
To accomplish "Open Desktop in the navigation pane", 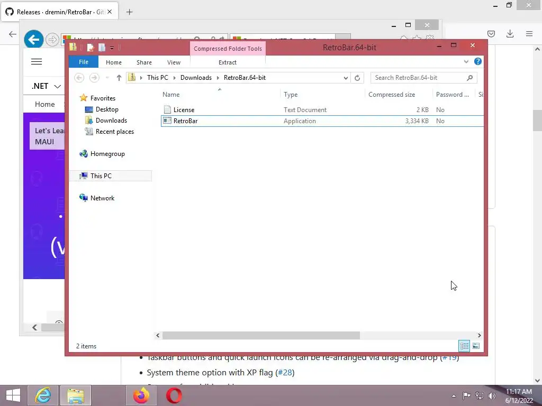I will coord(107,109).
